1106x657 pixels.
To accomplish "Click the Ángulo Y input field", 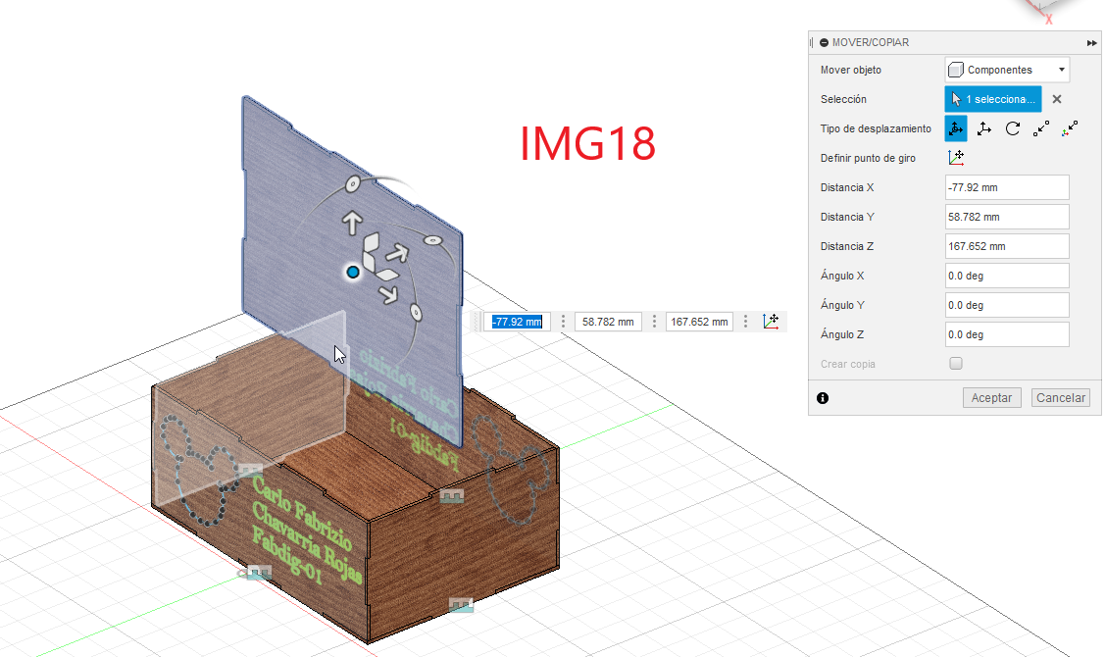I will pyautogui.click(x=1007, y=306).
